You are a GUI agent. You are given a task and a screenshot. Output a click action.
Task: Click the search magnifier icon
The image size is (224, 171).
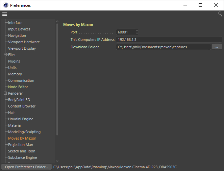click(x=220, y=14)
